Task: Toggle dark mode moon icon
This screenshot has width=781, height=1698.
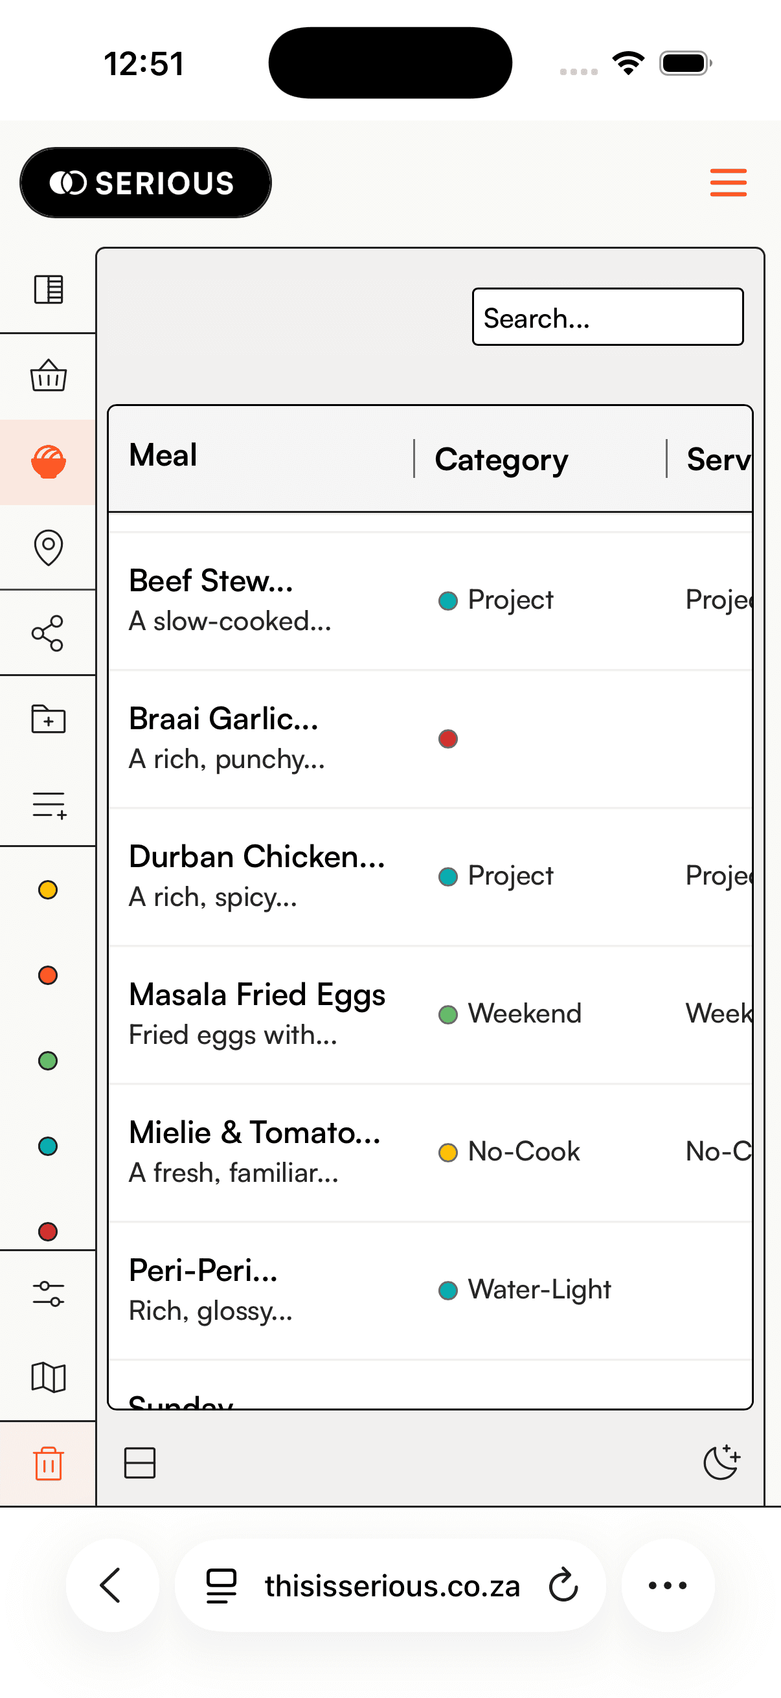Action: click(721, 1463)
